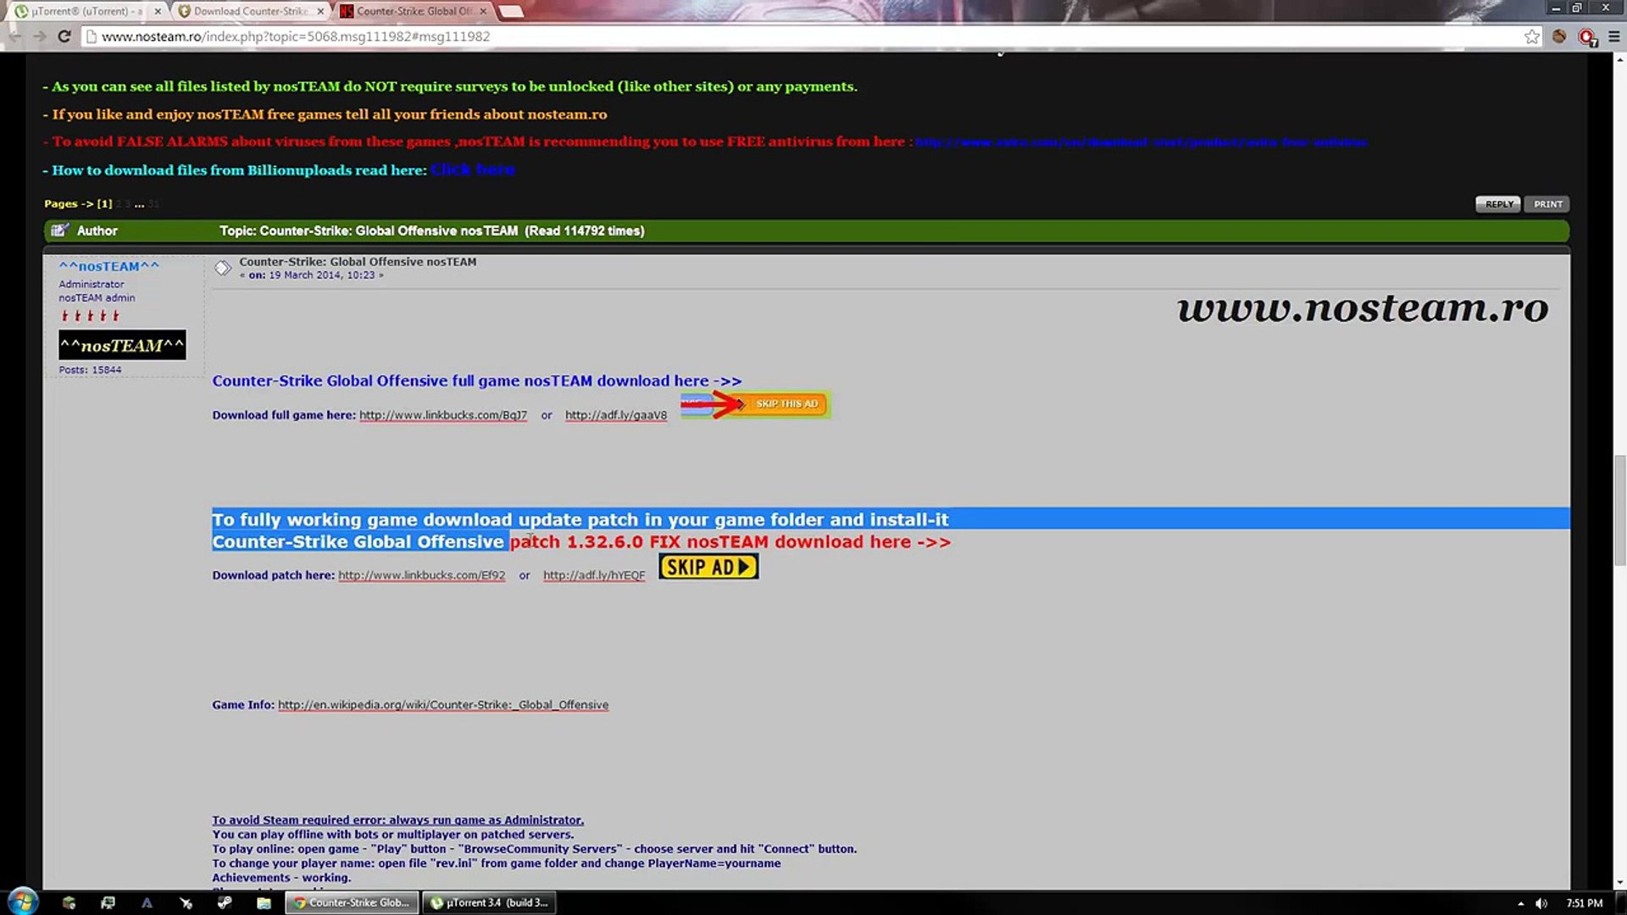This screenshot has width=1627, height=915.
Task: Go back with the browser back arrow
Action: [x=15, y=36]
